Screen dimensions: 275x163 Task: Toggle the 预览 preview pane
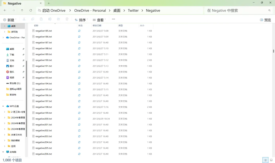point(265,20)
